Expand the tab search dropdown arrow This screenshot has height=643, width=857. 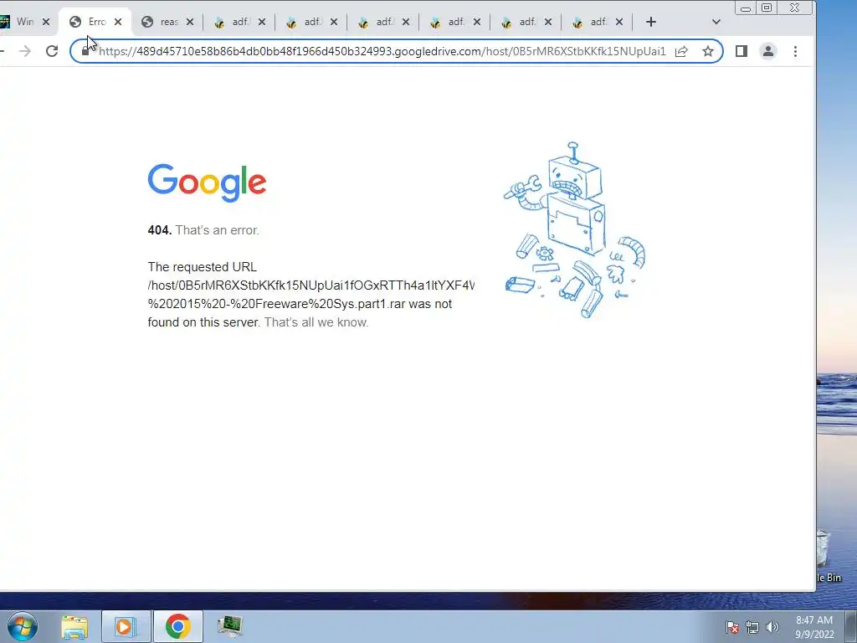click(x=716, y=22)
